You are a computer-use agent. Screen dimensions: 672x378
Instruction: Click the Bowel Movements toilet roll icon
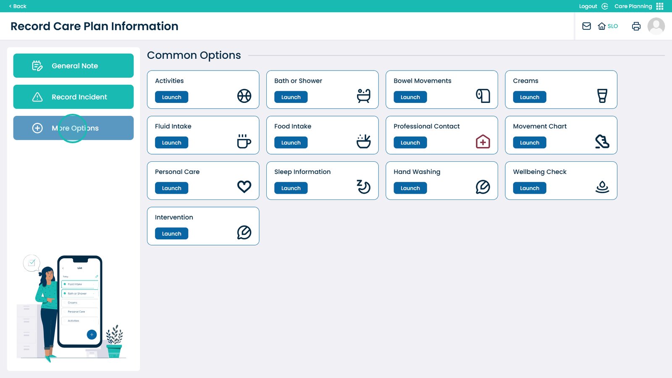pyautogui.click(x=483, y=96)
